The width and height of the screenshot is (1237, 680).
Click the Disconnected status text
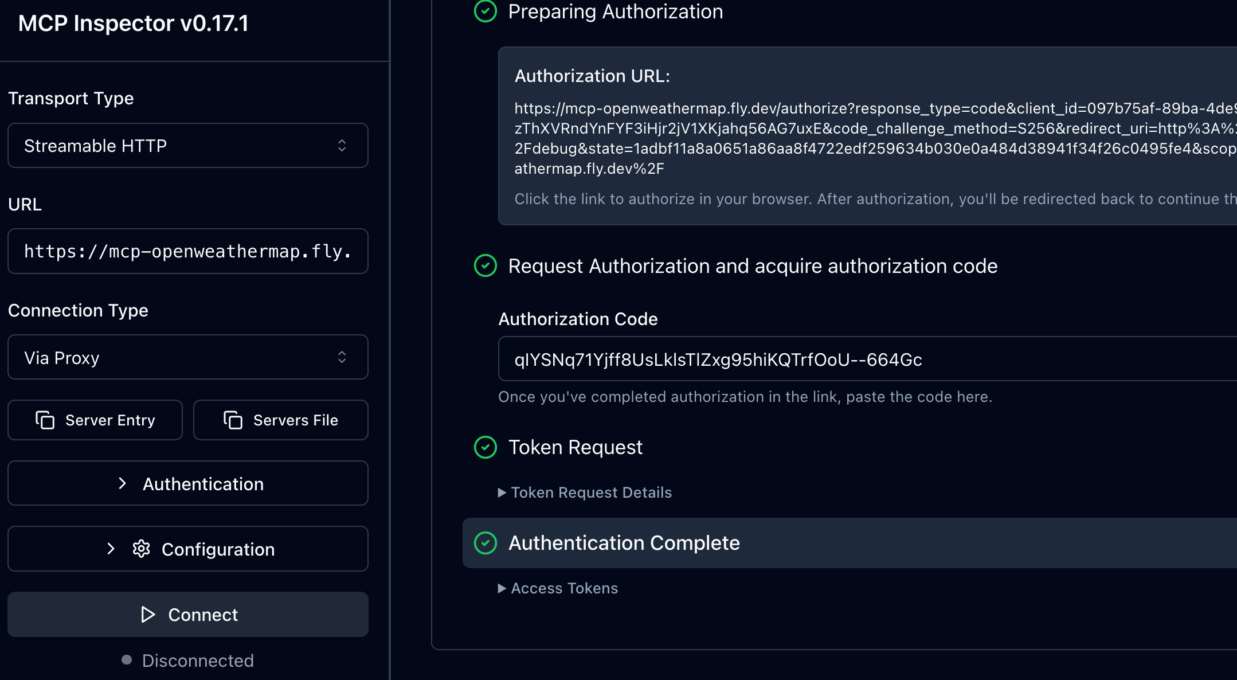tap(198, 661)
